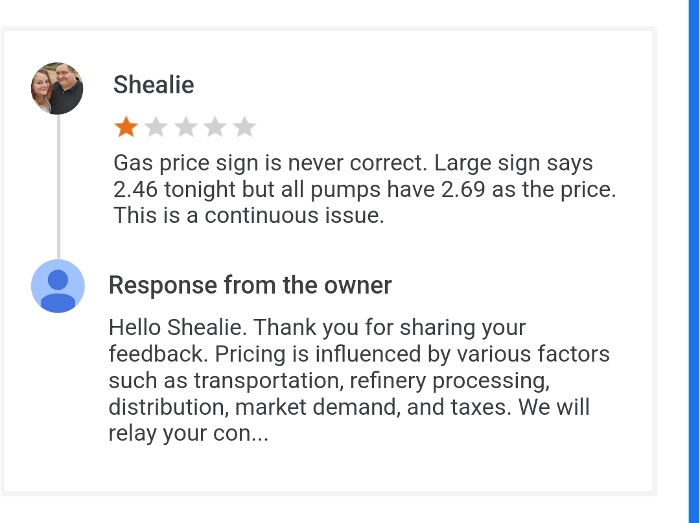This screenshot has height=523, width=700.
Task: Click the "This is a continuous issue." sentence
Action: pyautogui.click(x=249, y=216)
